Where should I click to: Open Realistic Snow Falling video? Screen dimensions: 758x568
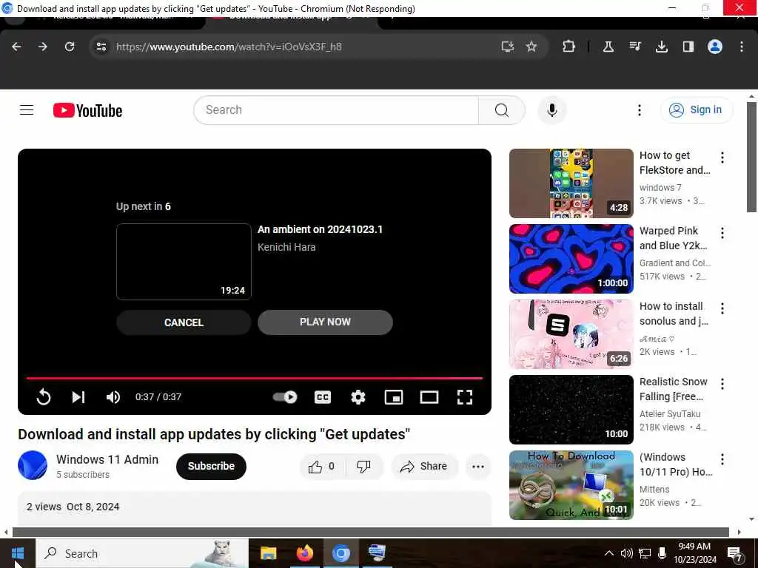[571, 409]
